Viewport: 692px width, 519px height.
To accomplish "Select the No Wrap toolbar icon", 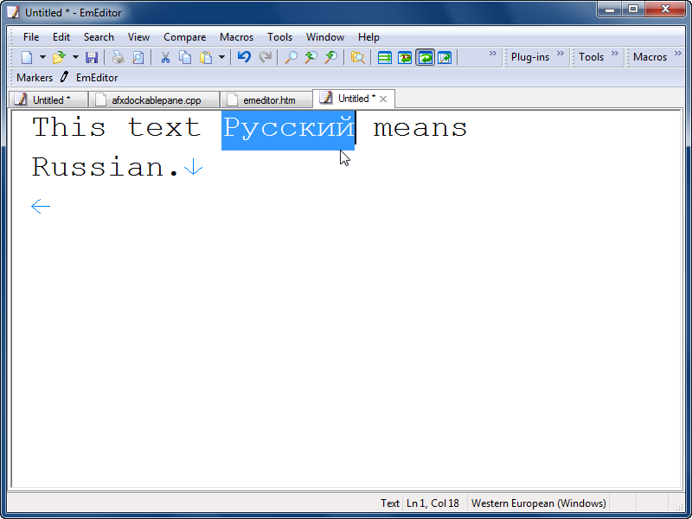I will point(385,57).
